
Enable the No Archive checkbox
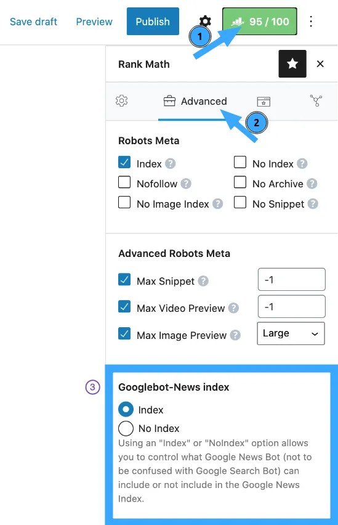(240, 182)
